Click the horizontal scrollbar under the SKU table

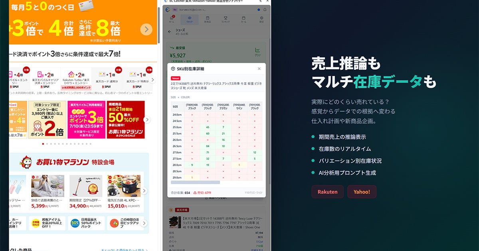click(195, 182)
